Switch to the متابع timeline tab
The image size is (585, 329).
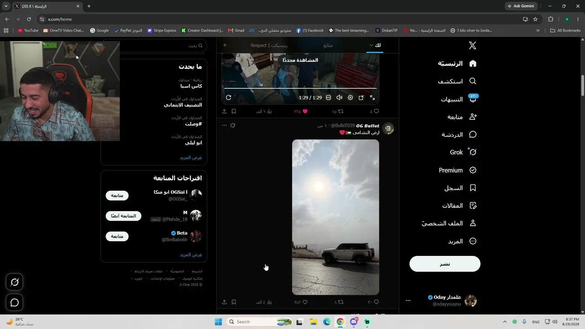[x=328, y=45]
